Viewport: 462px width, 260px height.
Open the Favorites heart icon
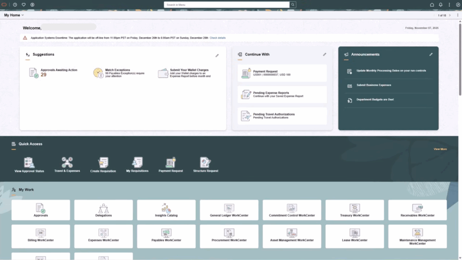[x=23, y=5]
